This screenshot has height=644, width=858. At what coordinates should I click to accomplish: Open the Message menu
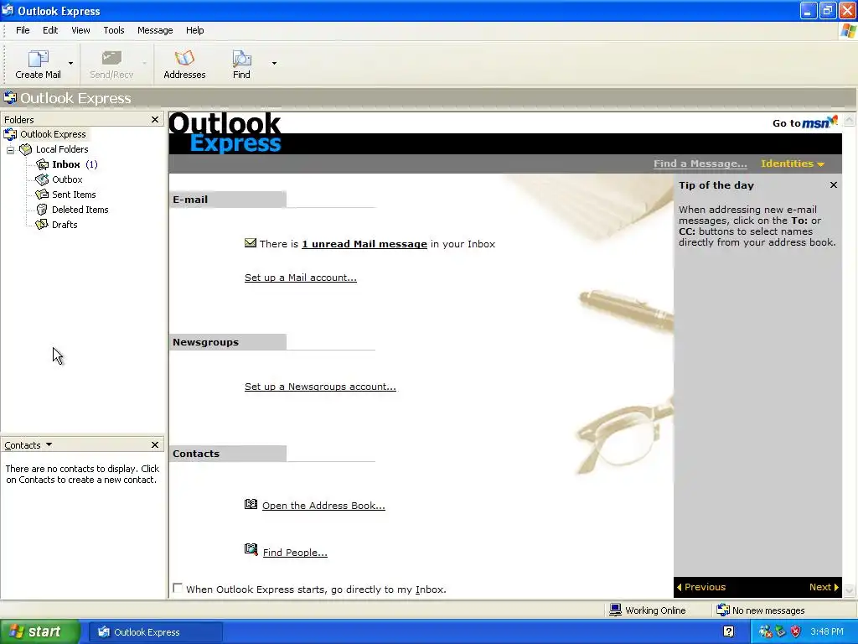pos(155,30)
